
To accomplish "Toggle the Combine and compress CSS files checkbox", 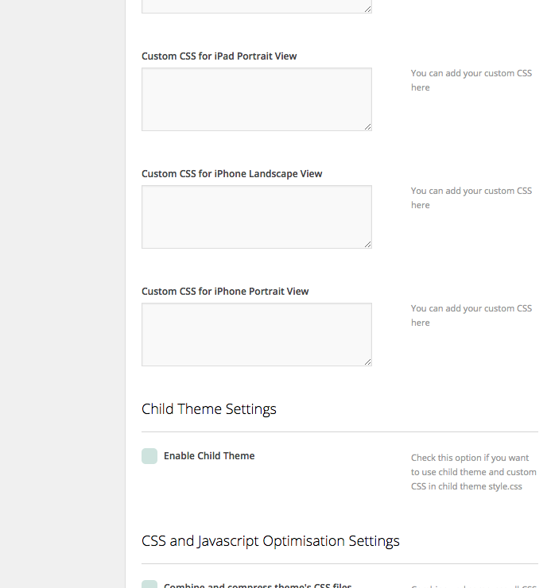I will click(x=149, y=584).
